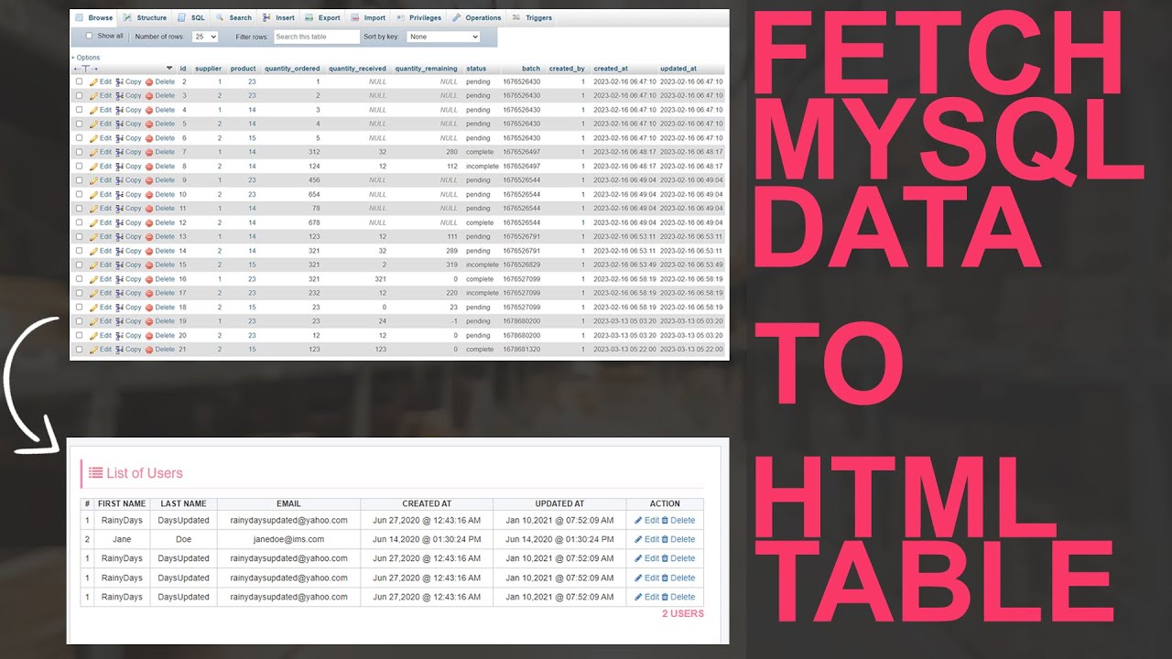Open the Sort by key dropdown
This screenshot has width=1172, height=659.
point(443,37)
